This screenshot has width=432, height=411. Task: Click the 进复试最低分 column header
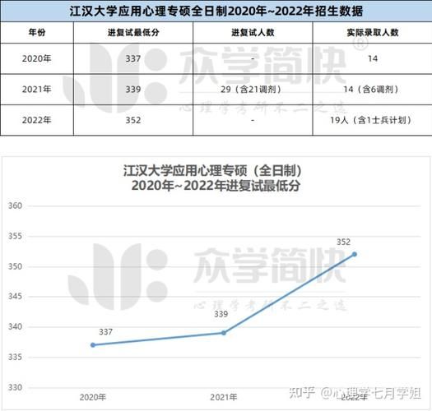(133, 33)
